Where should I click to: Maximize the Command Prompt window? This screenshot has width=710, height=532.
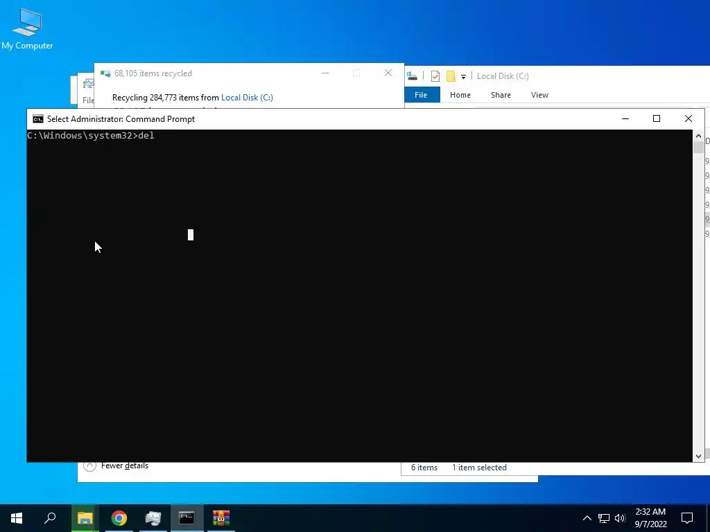pos(657,118)
